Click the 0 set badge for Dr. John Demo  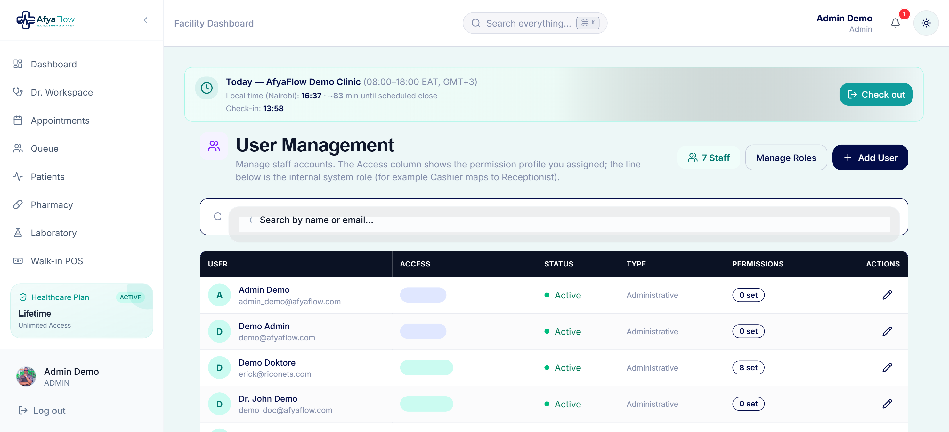click(749, 404)
